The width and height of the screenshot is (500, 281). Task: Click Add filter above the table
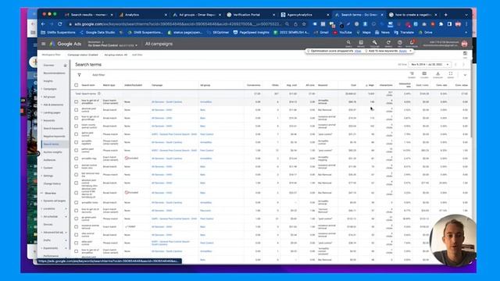tap(98, 75)
